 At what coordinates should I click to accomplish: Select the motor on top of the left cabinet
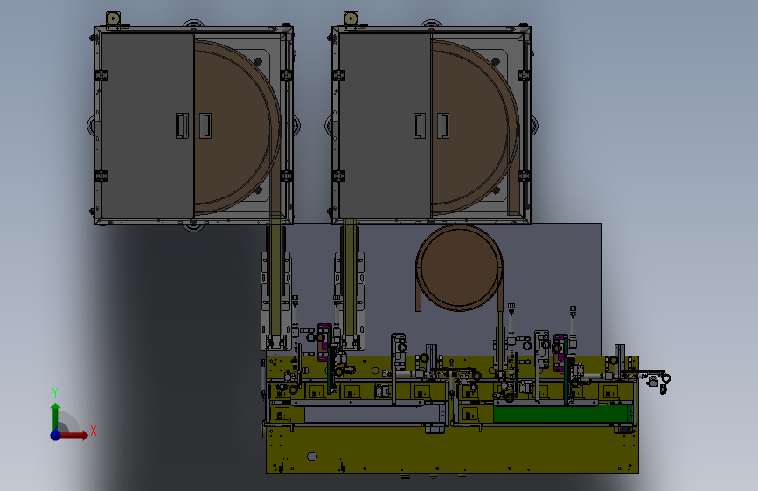click(114, 19)
